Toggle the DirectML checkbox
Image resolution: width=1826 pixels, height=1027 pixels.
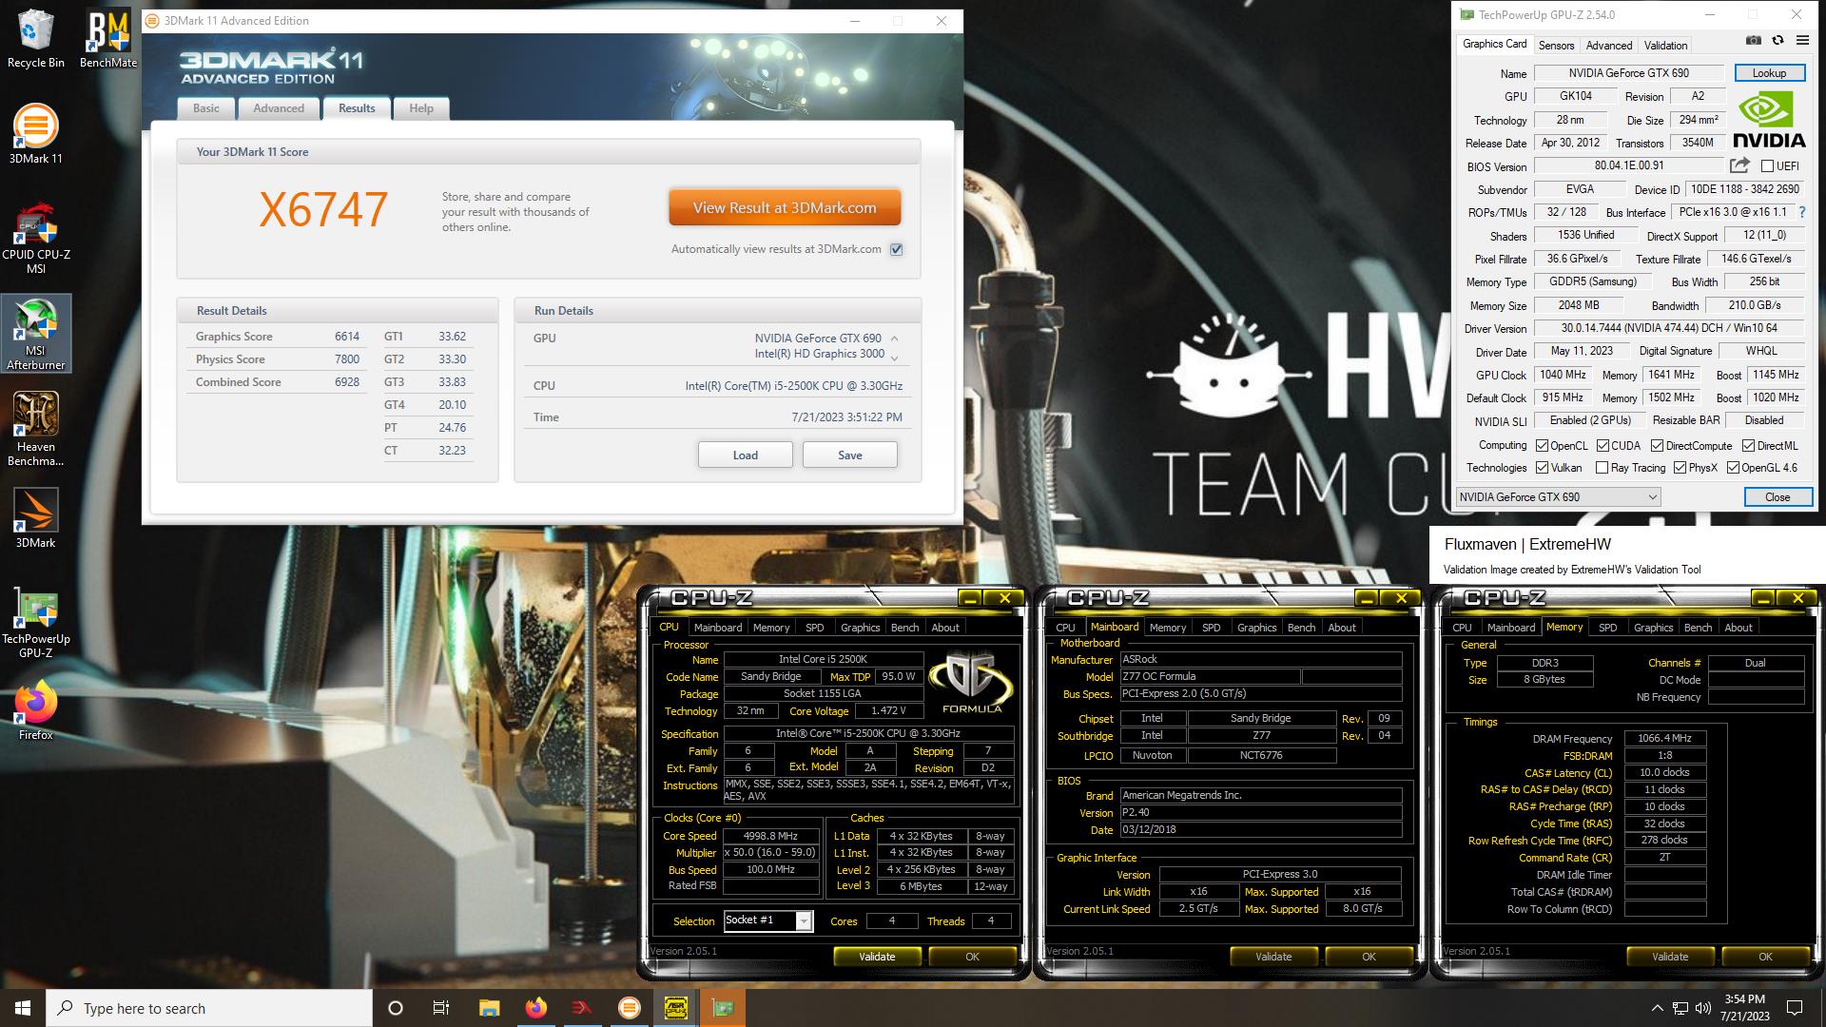1748,445
